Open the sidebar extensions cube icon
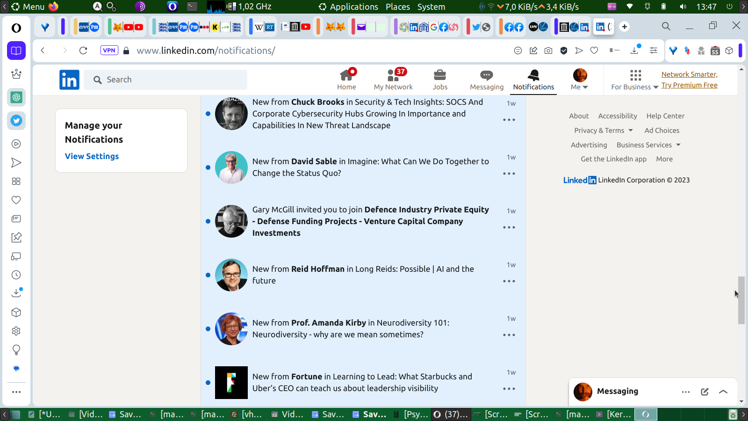This screenshot has width=748, height=421. coord(16,312)
